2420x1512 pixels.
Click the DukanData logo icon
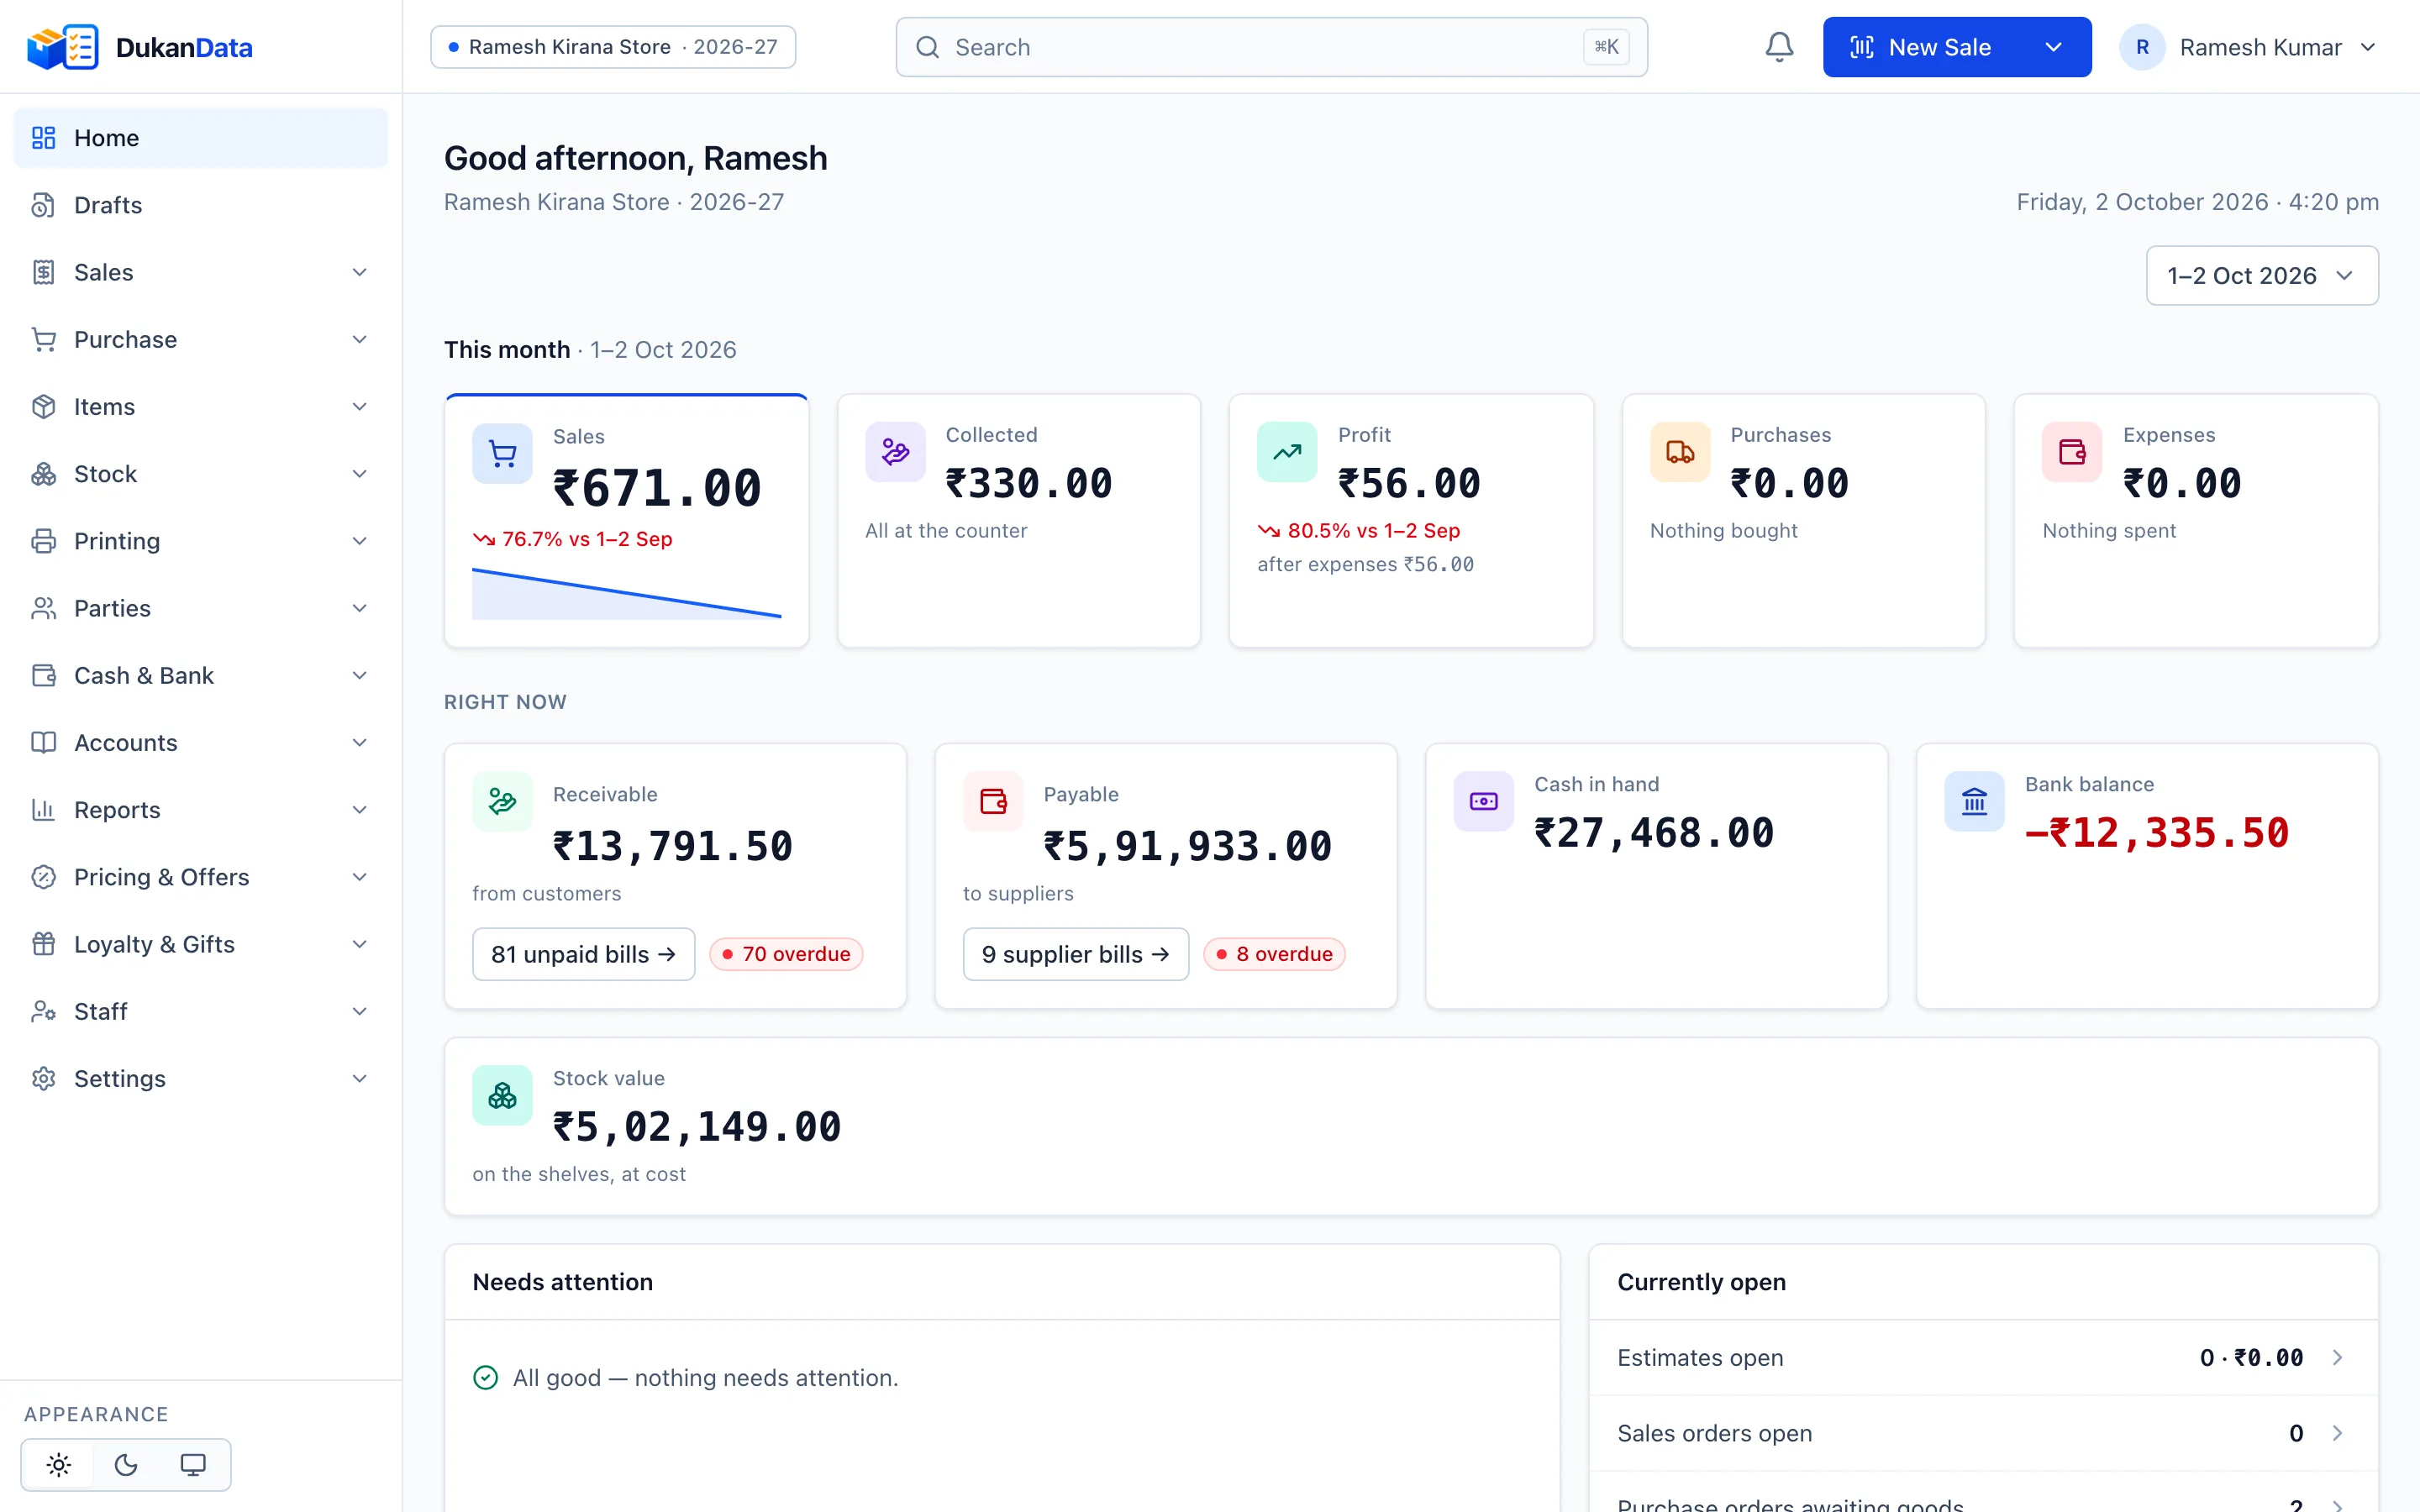click(x=62, y=47)
